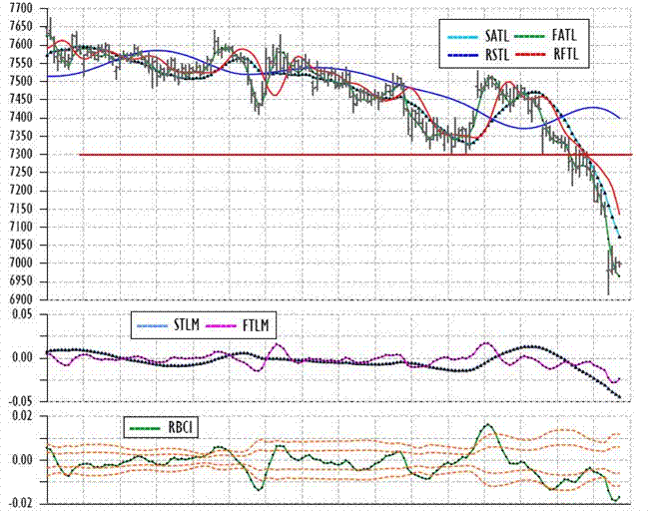Click the 0.02 label on RBCI panel axis

tap(22, 416)
